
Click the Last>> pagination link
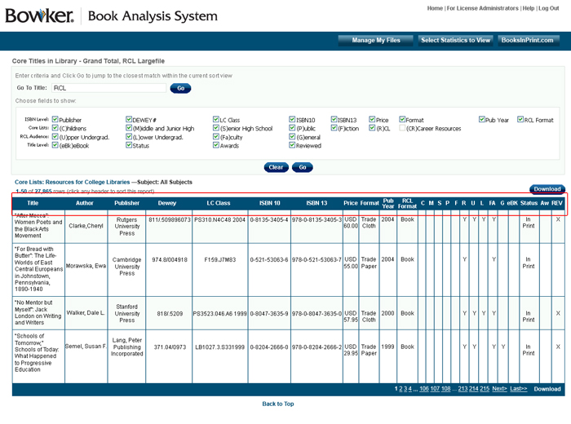519,389
